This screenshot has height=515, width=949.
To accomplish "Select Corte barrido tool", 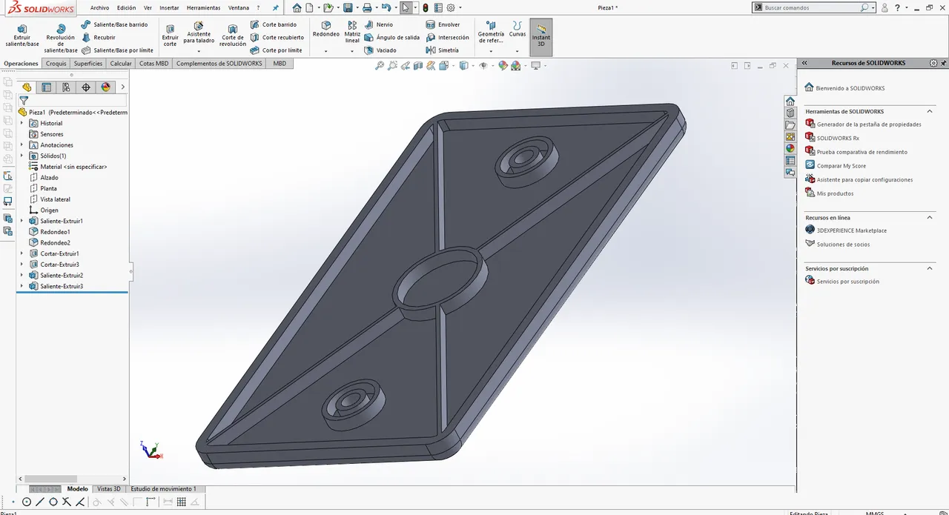I will click(x=273, y=24).
